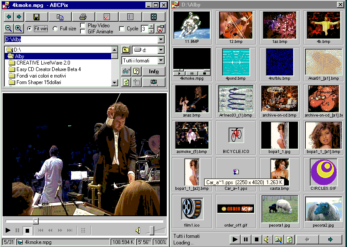Tick the GIF Animate checkbox
This screenshot has height=247, width=347.
83,32
